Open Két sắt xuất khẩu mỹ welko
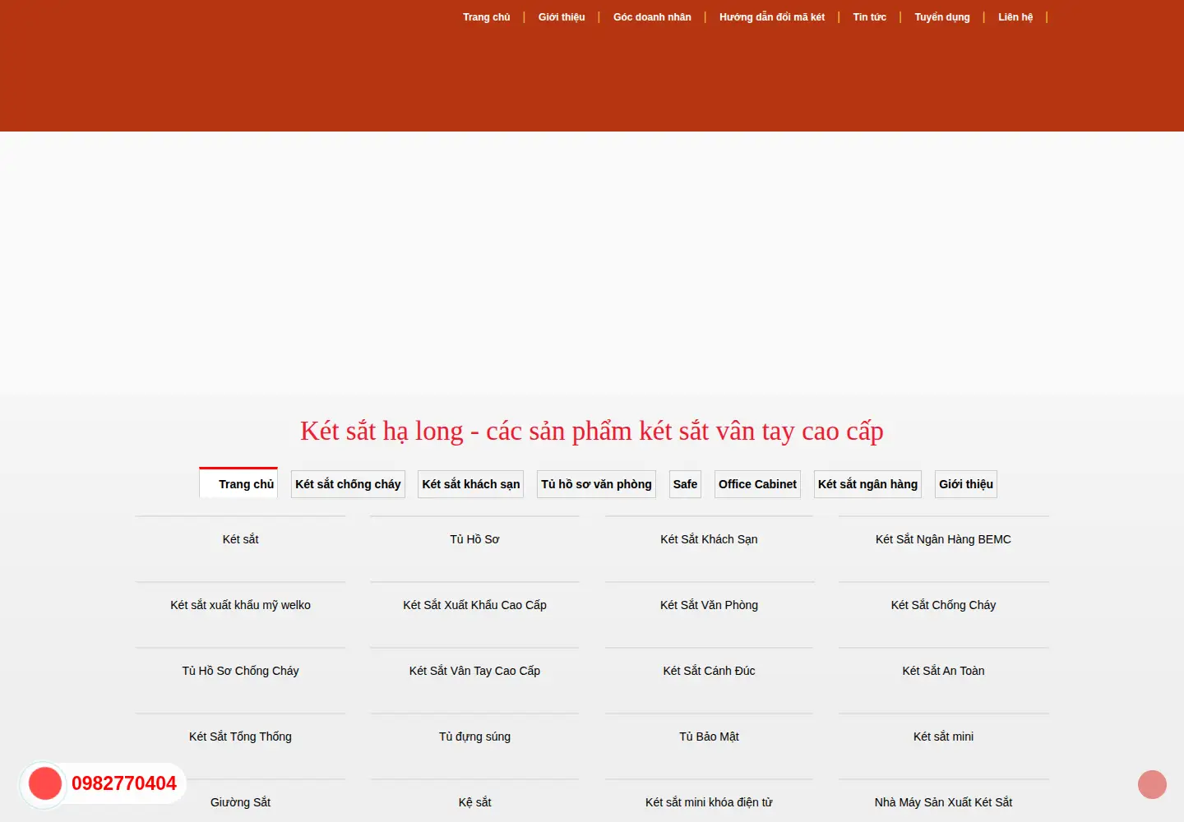 click(x=240, y=605)
